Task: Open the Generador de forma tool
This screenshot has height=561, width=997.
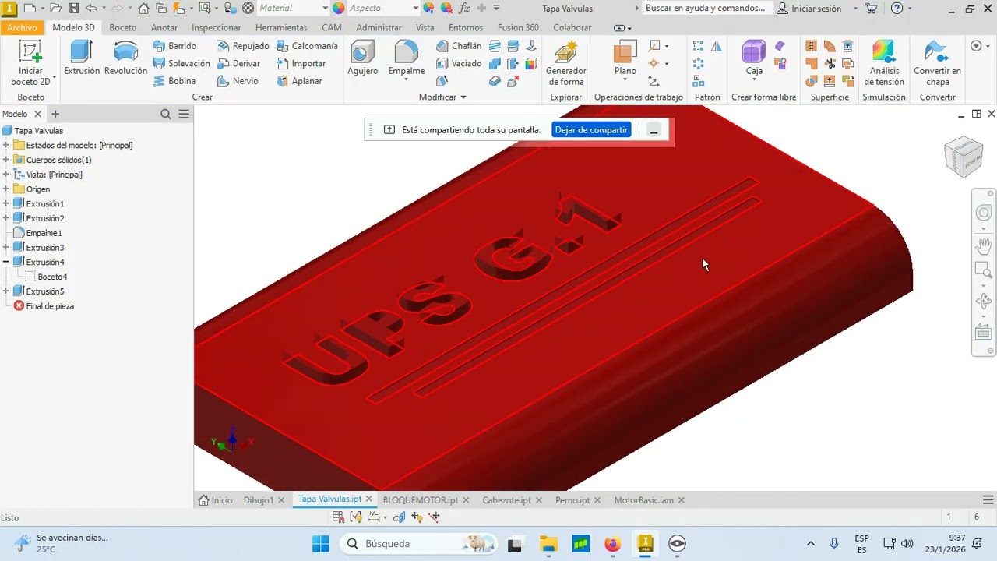Action: pyautogui.click(x=566, y=63)
